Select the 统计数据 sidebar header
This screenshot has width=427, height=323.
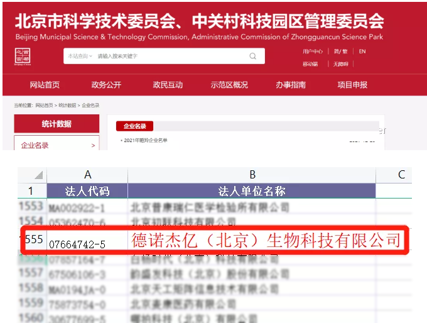(57, 124)
